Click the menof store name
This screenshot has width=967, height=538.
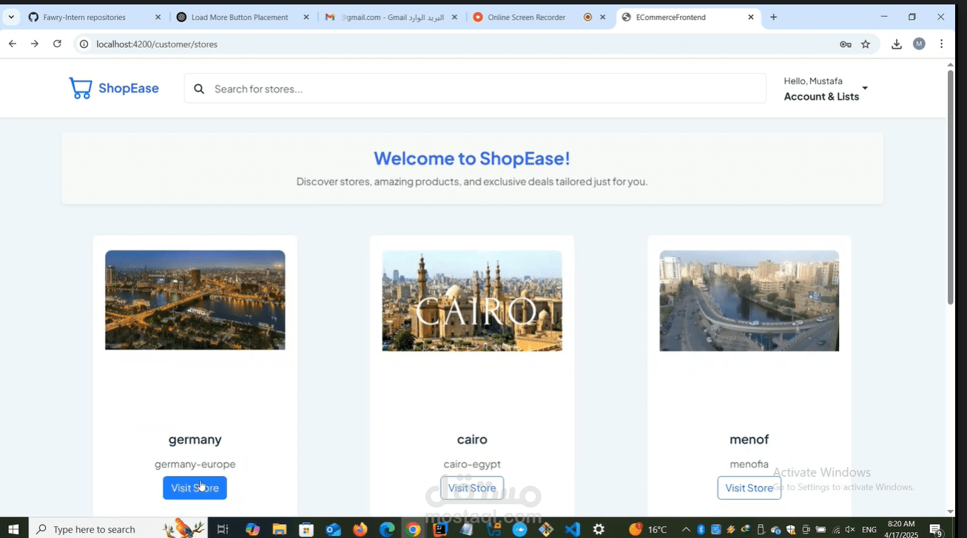pos(749,440)
